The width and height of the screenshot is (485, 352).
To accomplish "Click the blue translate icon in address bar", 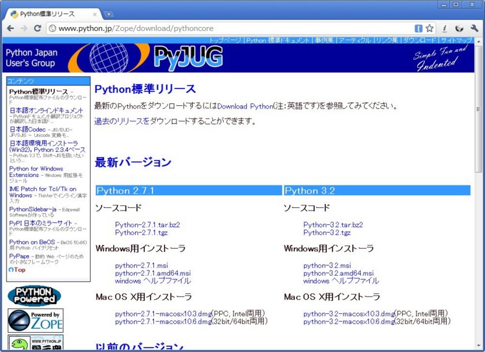I will [418, 28].
